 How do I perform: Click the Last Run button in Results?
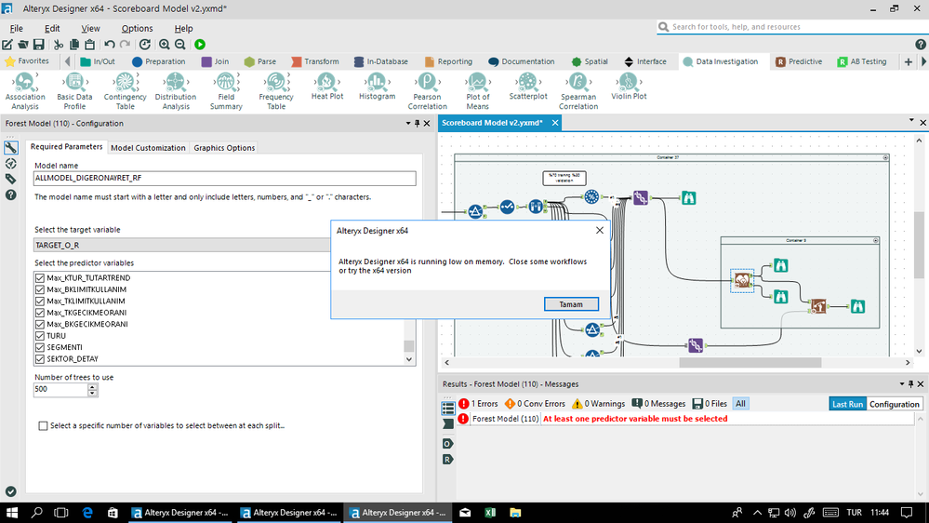click(x=847, y=404)
